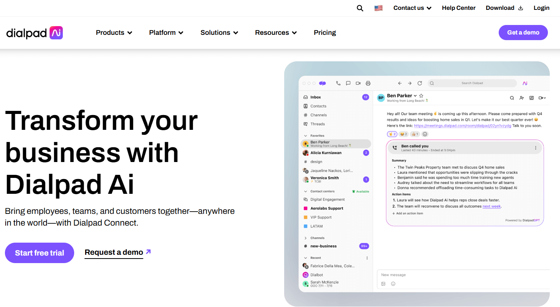Open the Resources dropdown menu
This screenshot has width=560, height=307.
tap(276, 33)
